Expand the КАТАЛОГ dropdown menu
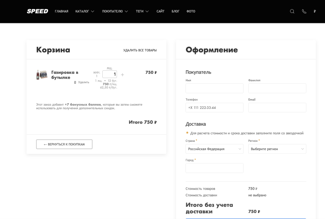325x219 pixels. click(84, 11)
